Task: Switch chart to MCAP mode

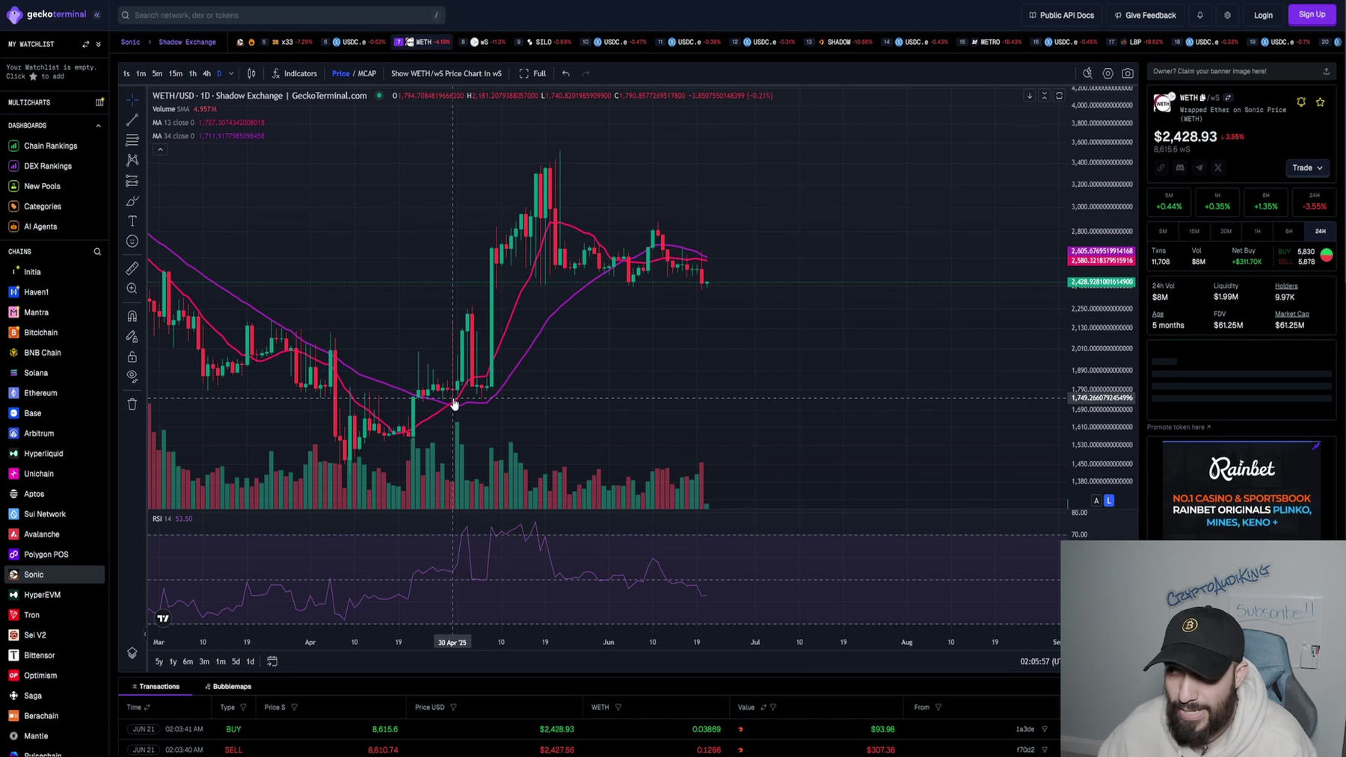Action: point(367,73)
